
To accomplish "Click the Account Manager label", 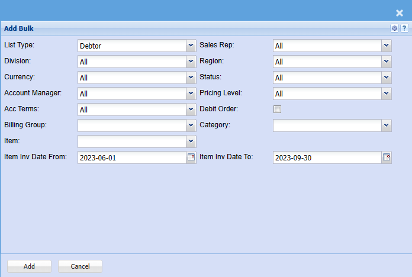I will 33,93.
